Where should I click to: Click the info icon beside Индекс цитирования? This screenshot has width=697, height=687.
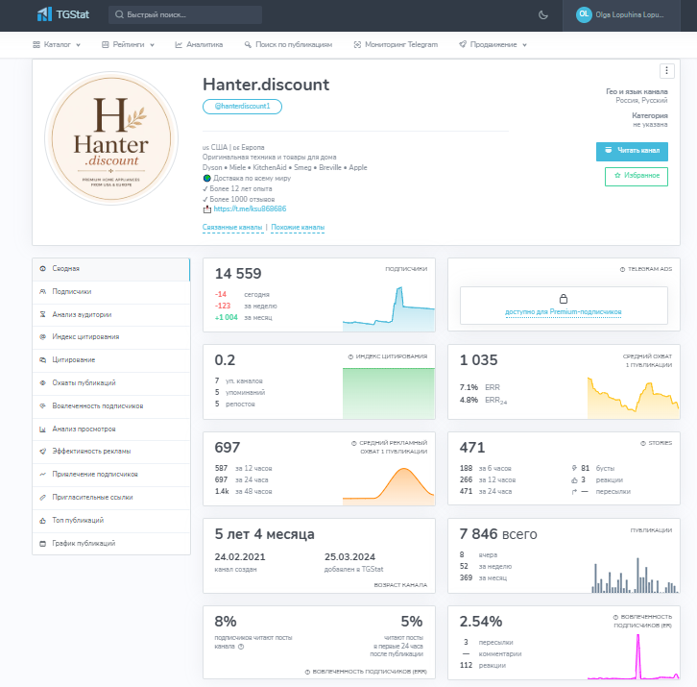350,356
